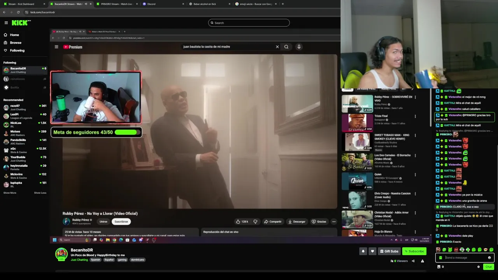Click Compartir share button
Image resolution: width=498 pixels, height=280 pixels.
273,222
